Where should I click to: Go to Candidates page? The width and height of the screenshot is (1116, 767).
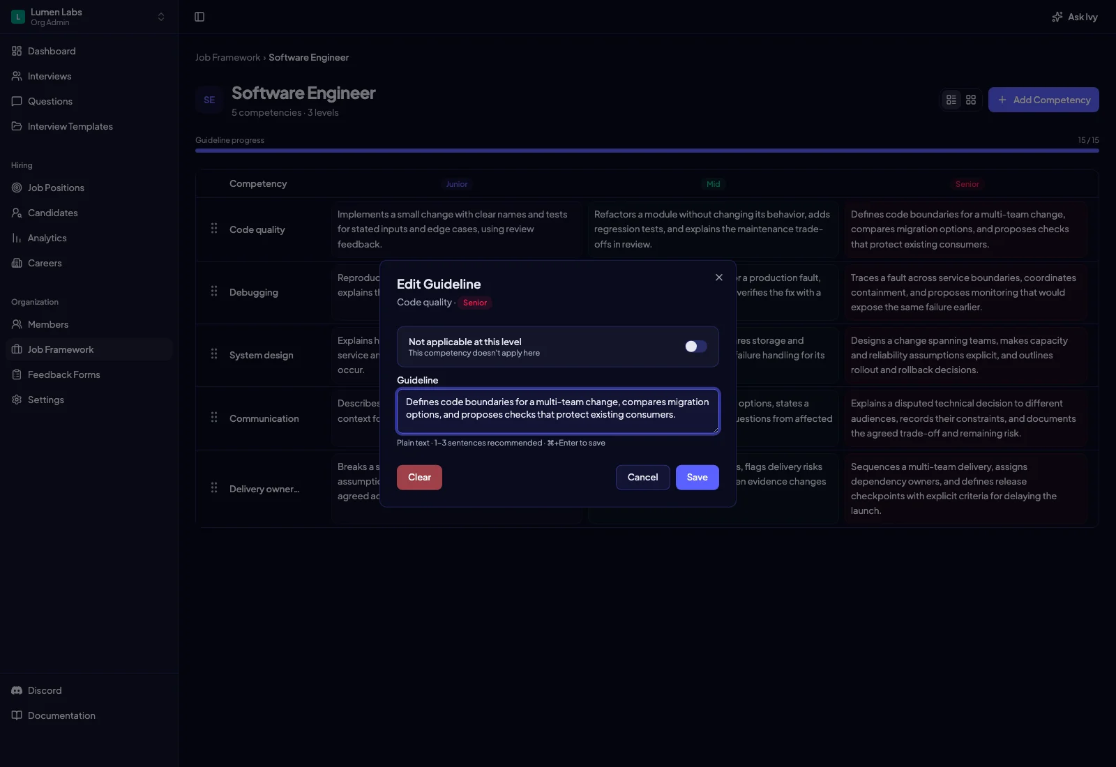tap(89, 213)
